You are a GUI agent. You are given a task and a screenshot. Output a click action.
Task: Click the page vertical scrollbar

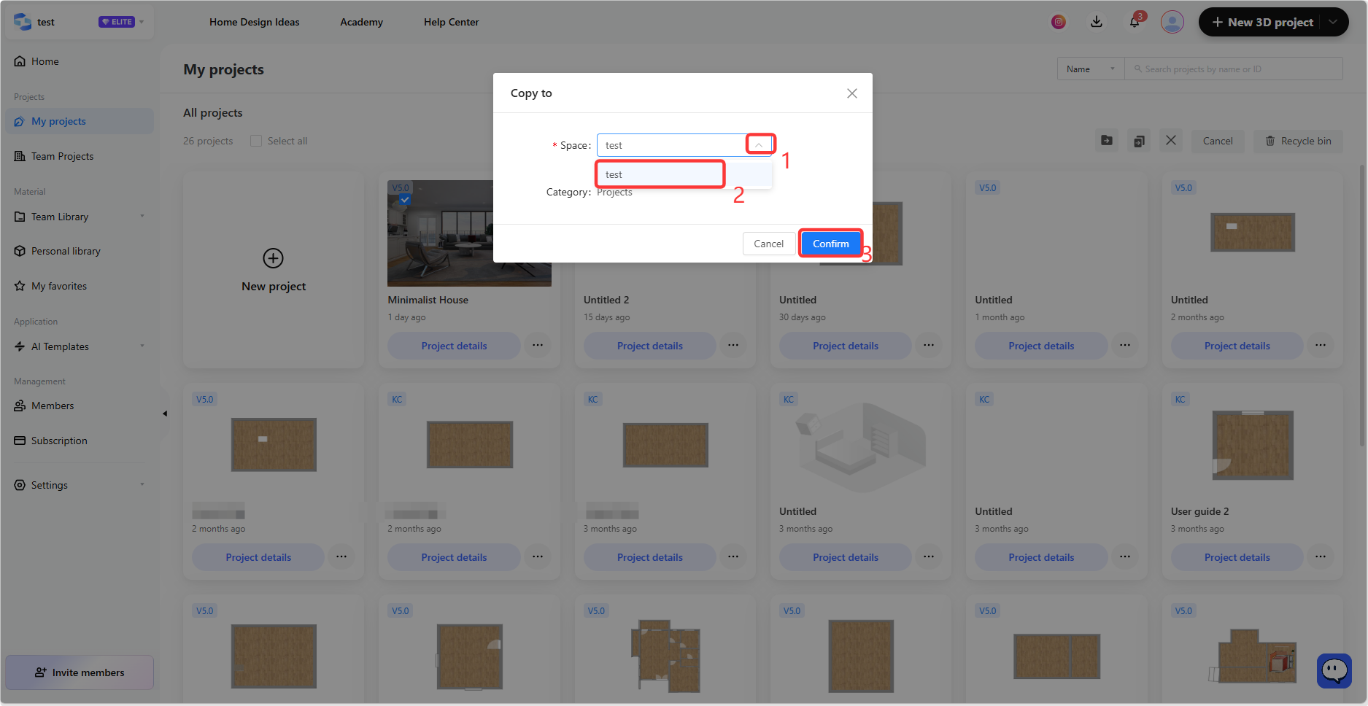point(1362,306)
